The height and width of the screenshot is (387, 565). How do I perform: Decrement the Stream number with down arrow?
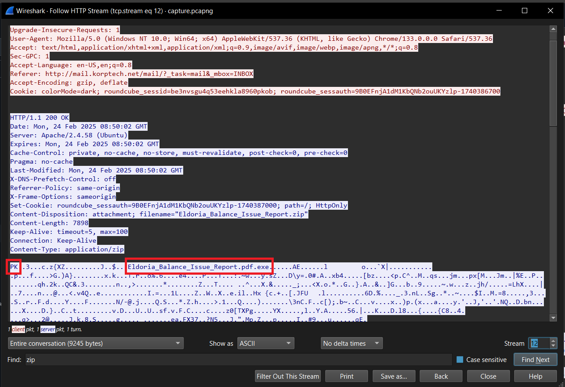click(x=553, y=346)
